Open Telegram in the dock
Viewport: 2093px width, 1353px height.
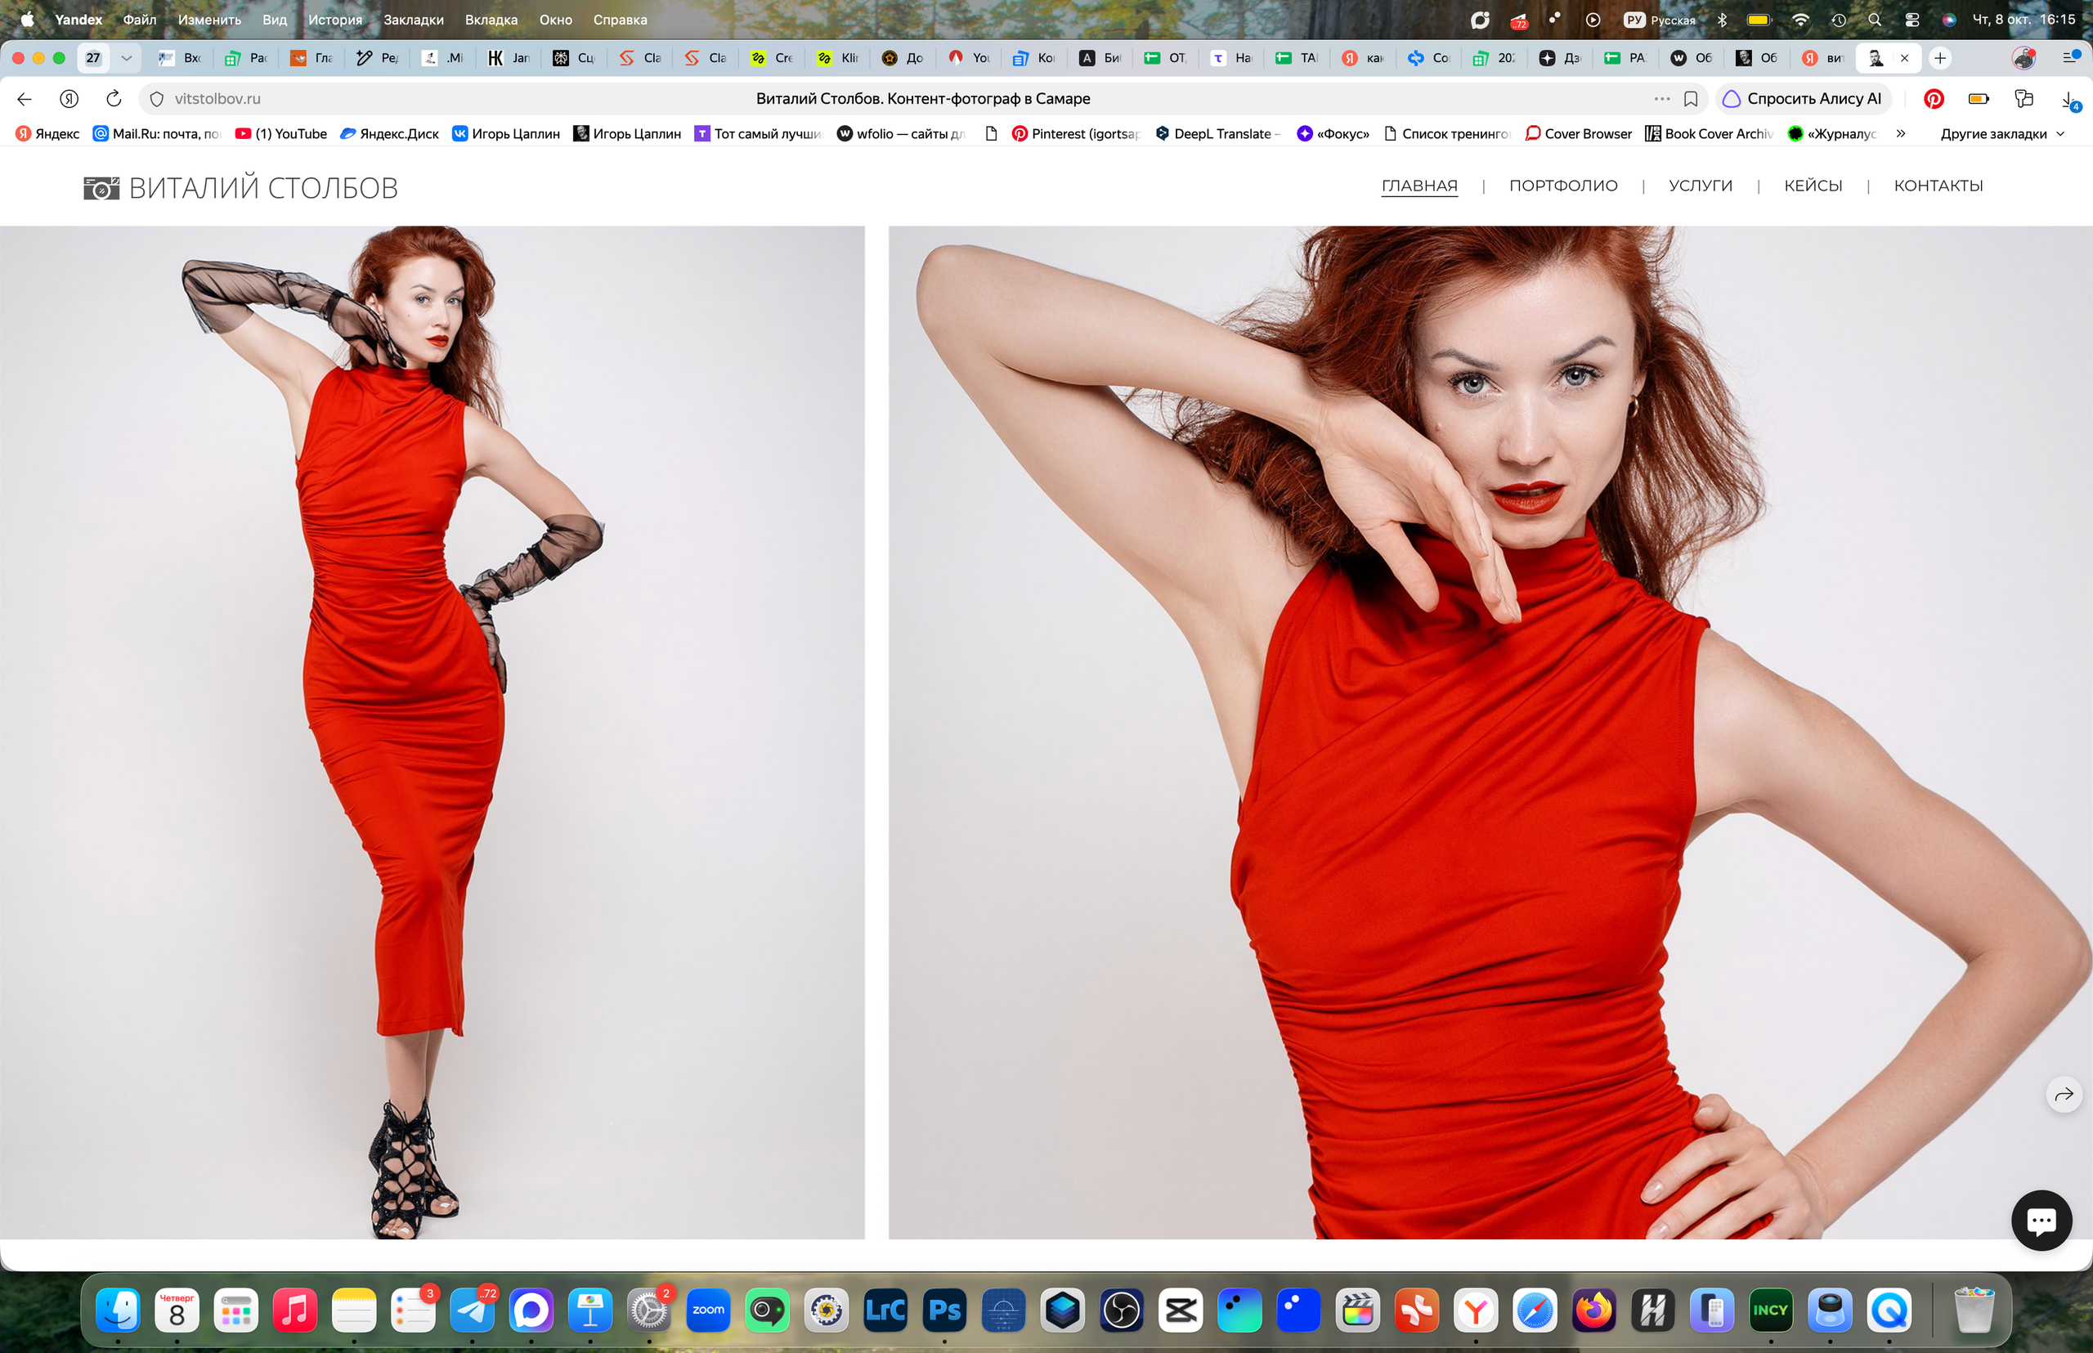[x=472, y=1310]
